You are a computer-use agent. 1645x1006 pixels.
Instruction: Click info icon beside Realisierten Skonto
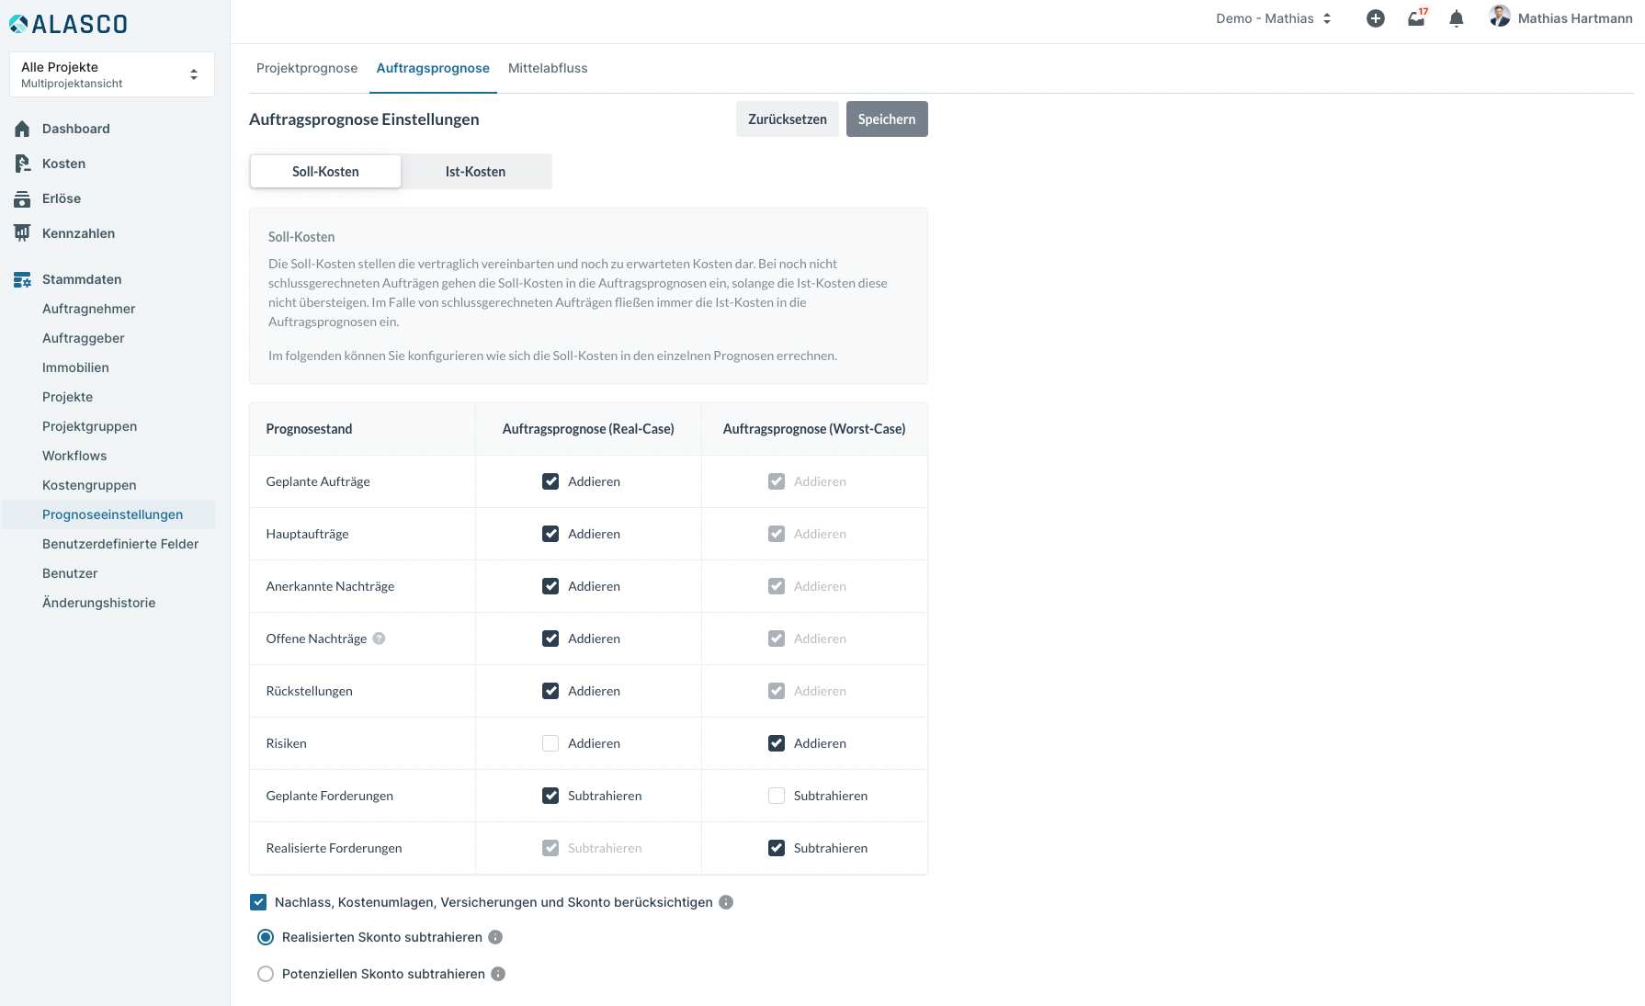point(495,937)
